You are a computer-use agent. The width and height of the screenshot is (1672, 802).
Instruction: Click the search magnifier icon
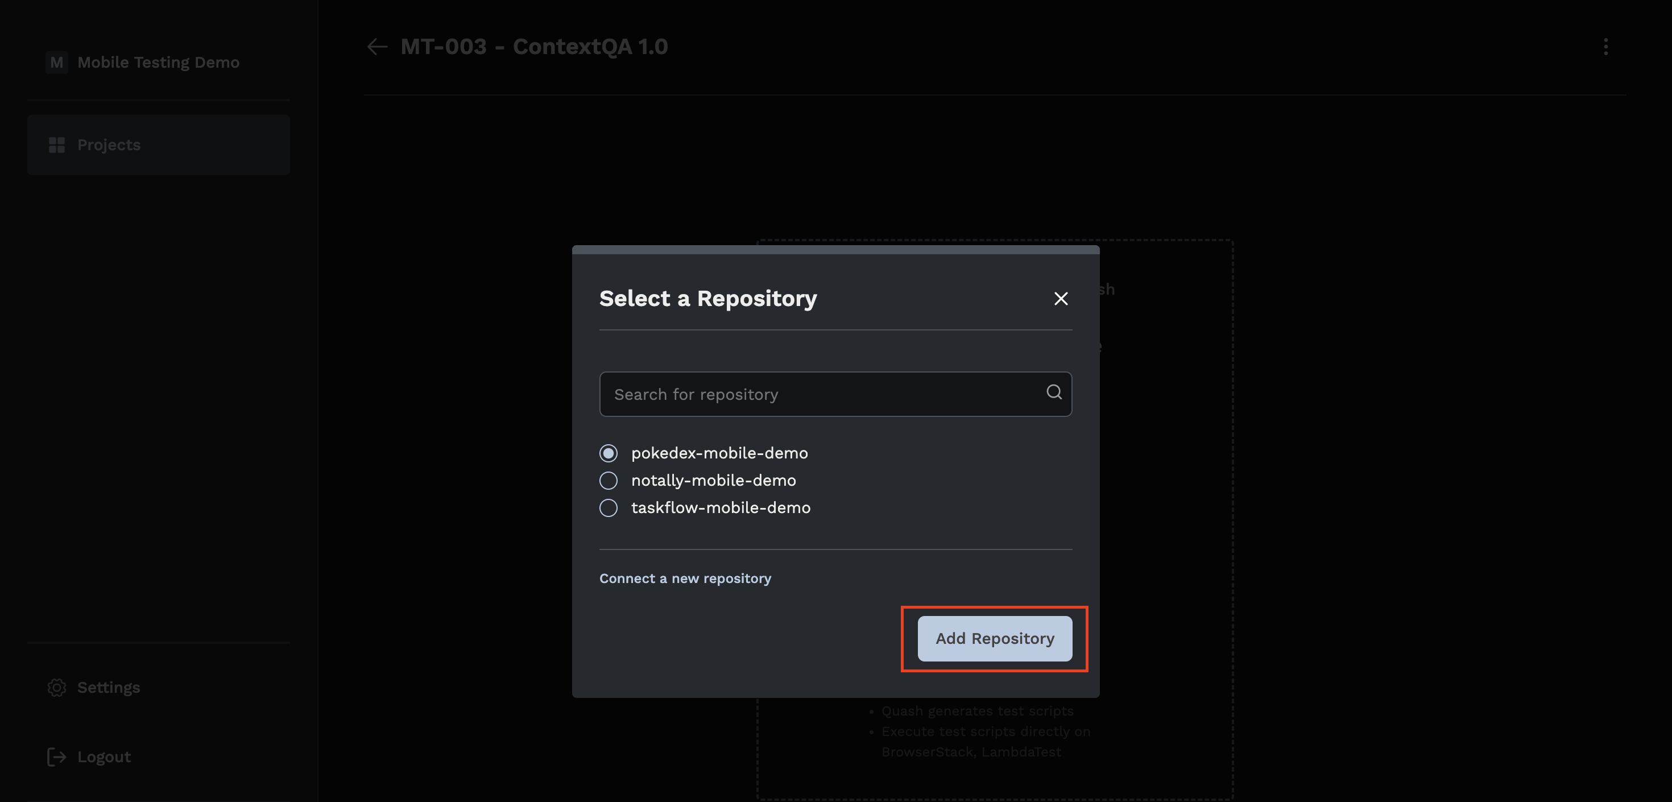(1054, 392)
